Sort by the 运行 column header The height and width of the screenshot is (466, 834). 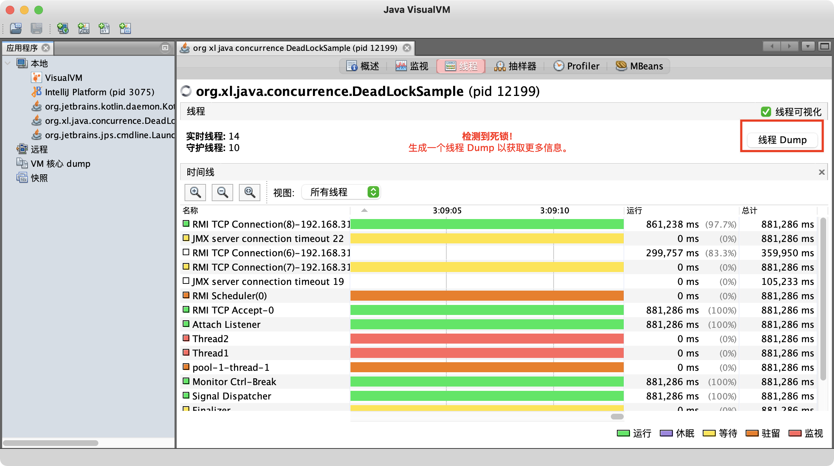[x=681, y=210]
